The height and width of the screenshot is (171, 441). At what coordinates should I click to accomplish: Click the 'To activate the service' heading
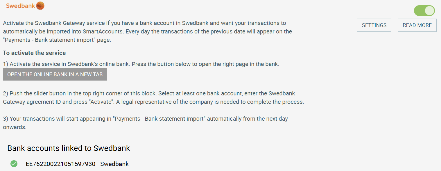pos(34,53)
